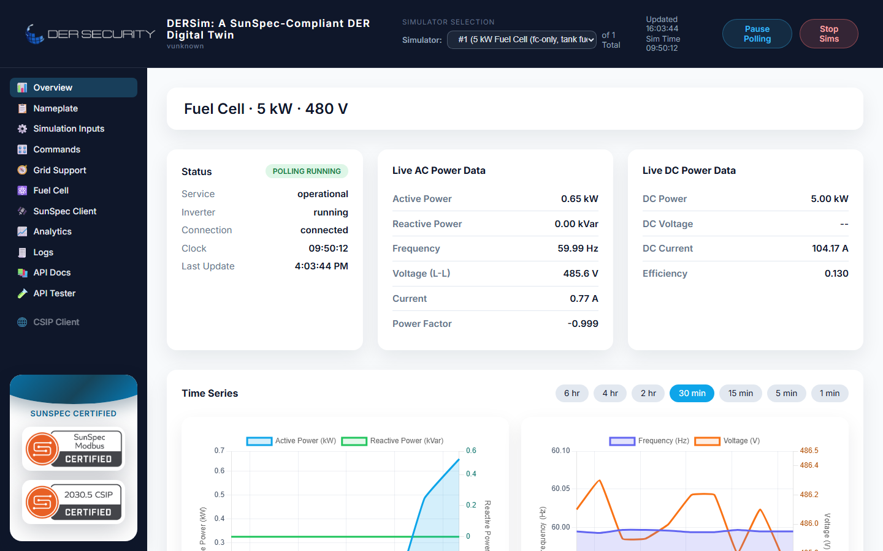Click the Active Power value 0.65 kW
The width and height of the screenshot is (883, 551).
pyautogui.click(x=579, y=199)
